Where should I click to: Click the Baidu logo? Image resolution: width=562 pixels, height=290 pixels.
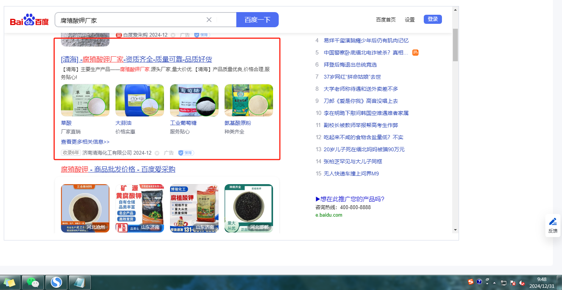(29, 20)
